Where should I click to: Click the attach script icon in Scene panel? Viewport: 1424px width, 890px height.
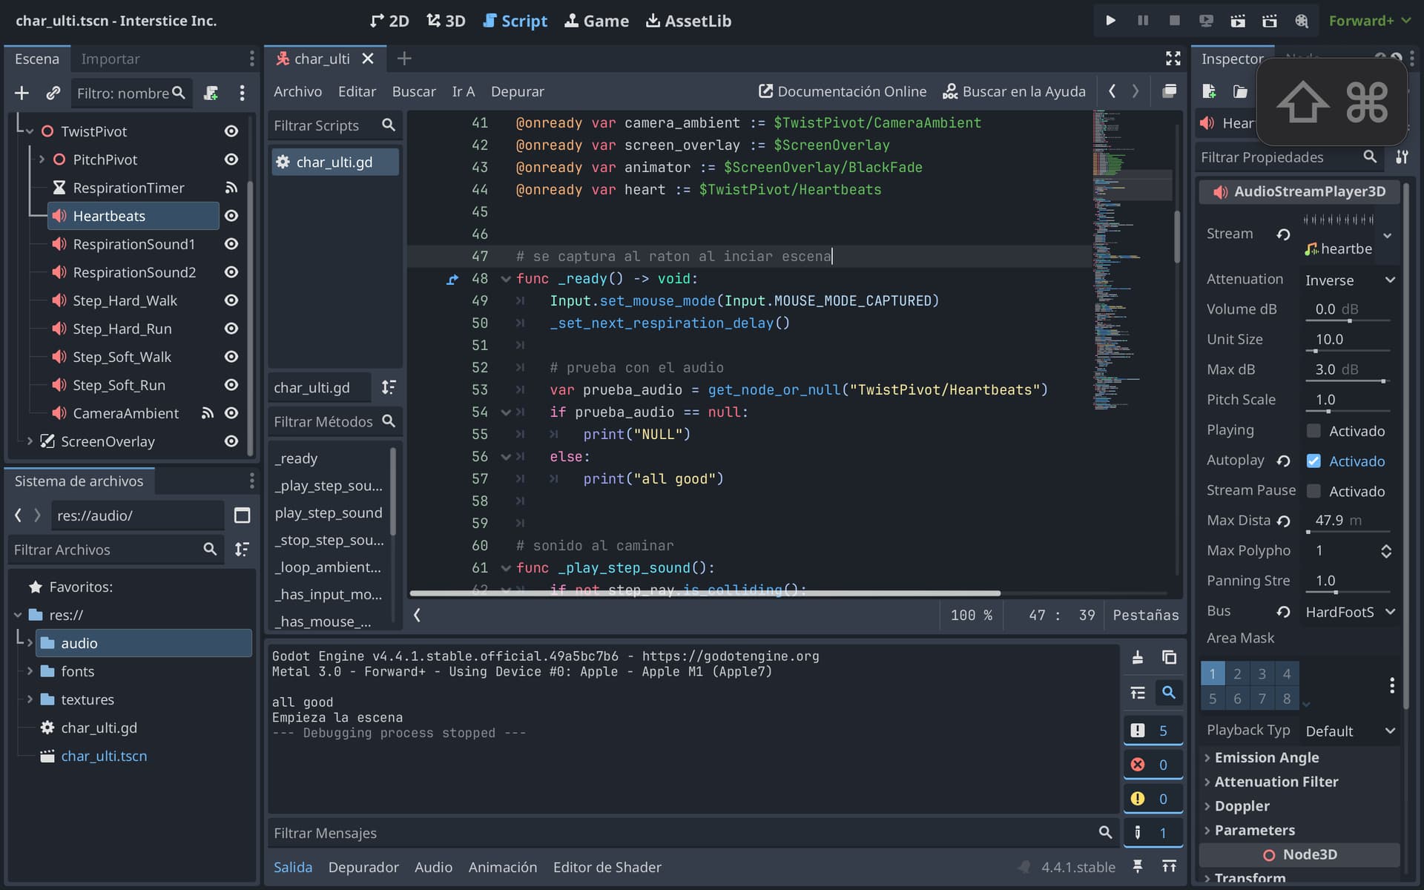(211, 93)
